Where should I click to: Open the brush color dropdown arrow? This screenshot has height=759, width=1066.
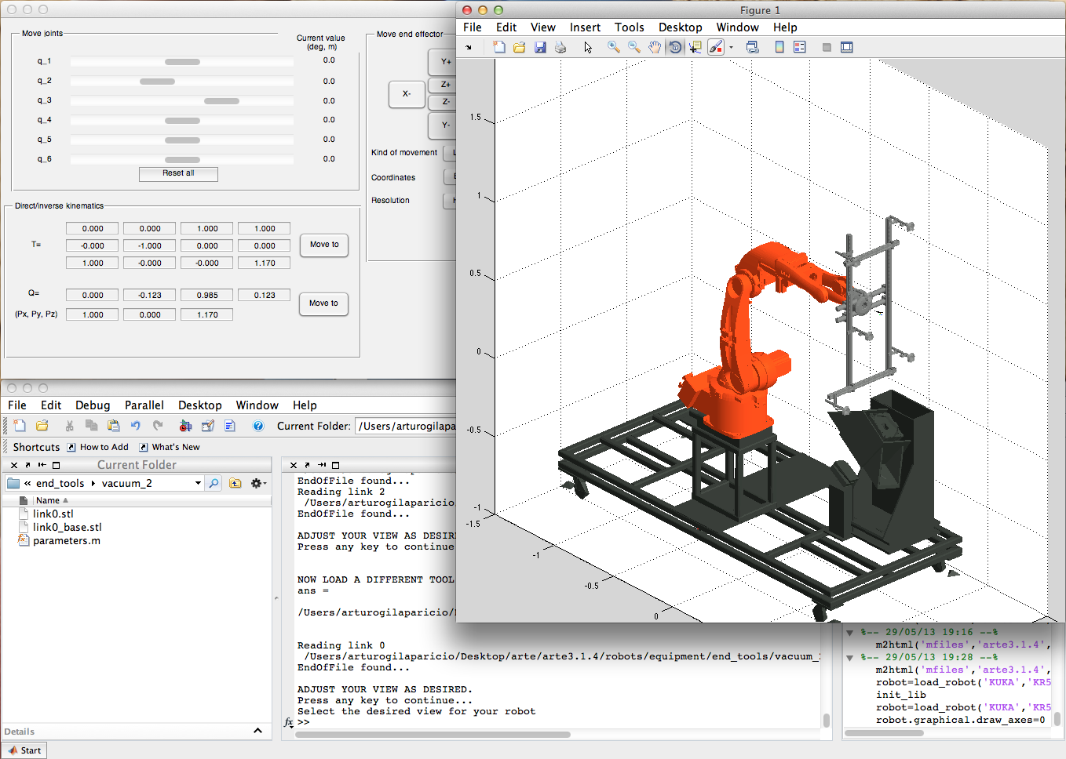coord(731,47)
